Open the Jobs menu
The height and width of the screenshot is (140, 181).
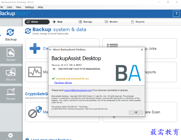(9, 7)
